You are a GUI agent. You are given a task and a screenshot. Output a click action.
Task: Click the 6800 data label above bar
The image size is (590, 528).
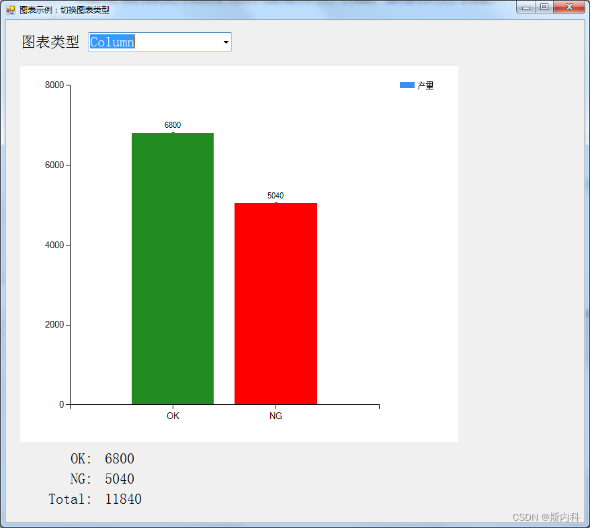[x=173, y=124]
